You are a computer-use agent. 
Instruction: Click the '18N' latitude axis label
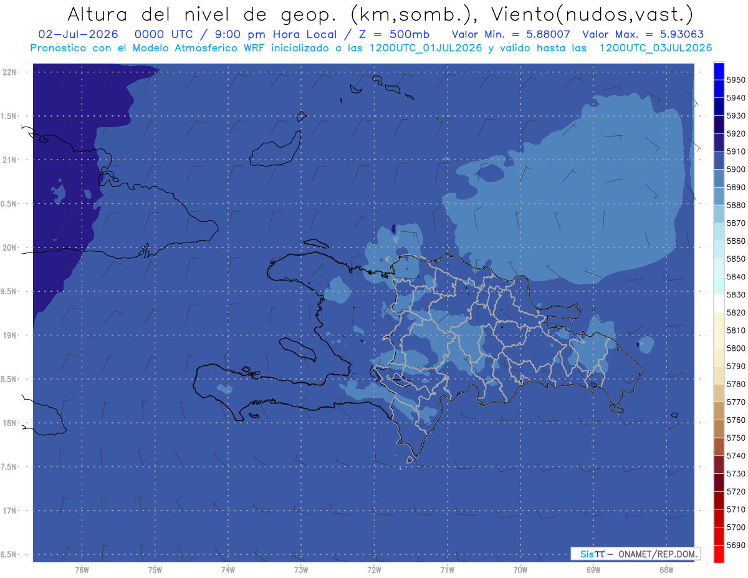coord(11,423)
